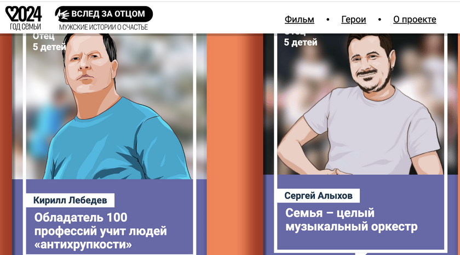Open the 'Фильм' navigation link
Image resolution: width=460 pixels, height=255 pixels.
pos(299,19)
